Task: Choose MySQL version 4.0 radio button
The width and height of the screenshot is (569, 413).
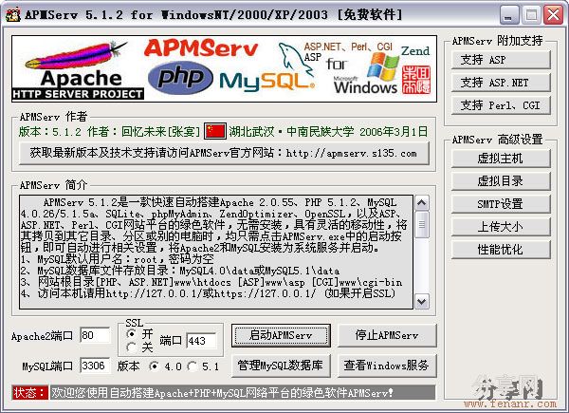Action: point(155,366)
